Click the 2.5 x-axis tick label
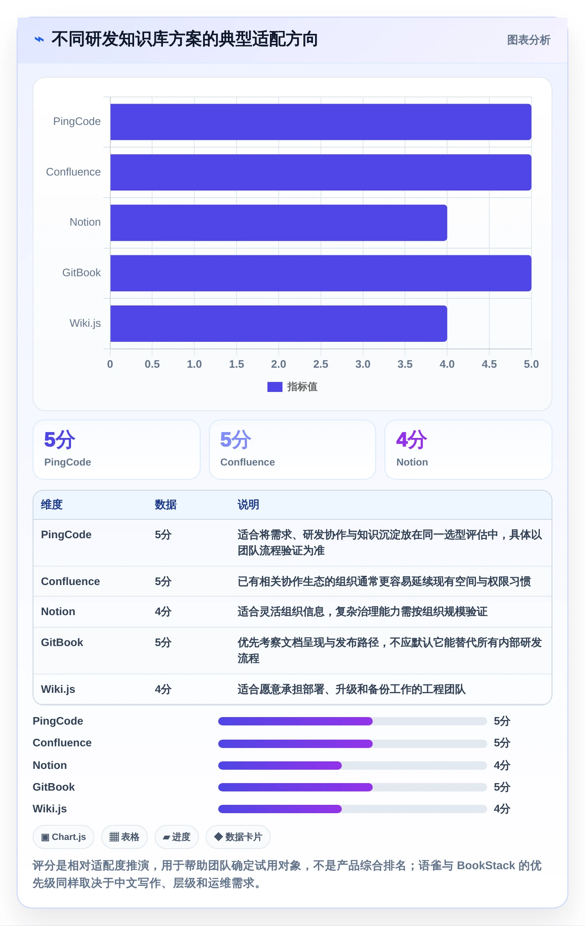Image resolution: width=585 pixels, height=926 pixels. click(320, 364)
